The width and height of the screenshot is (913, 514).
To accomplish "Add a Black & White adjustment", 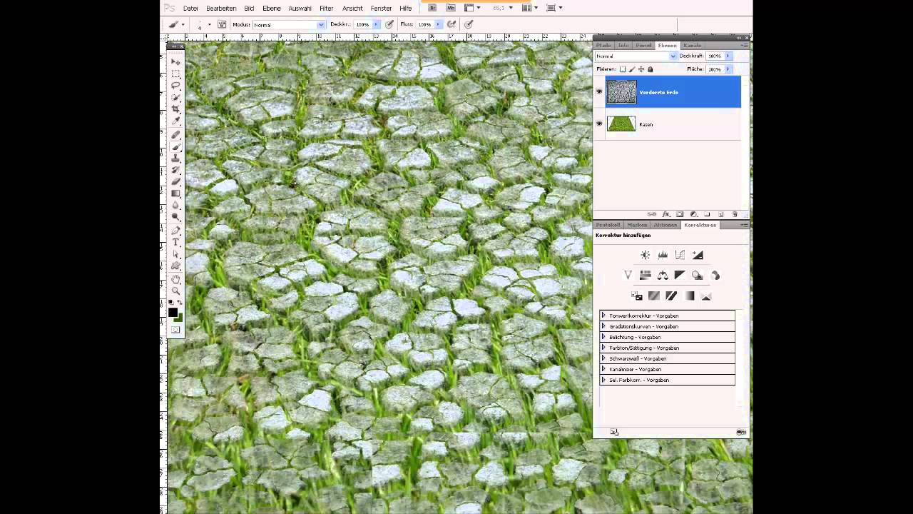I will tap(680, 275).
